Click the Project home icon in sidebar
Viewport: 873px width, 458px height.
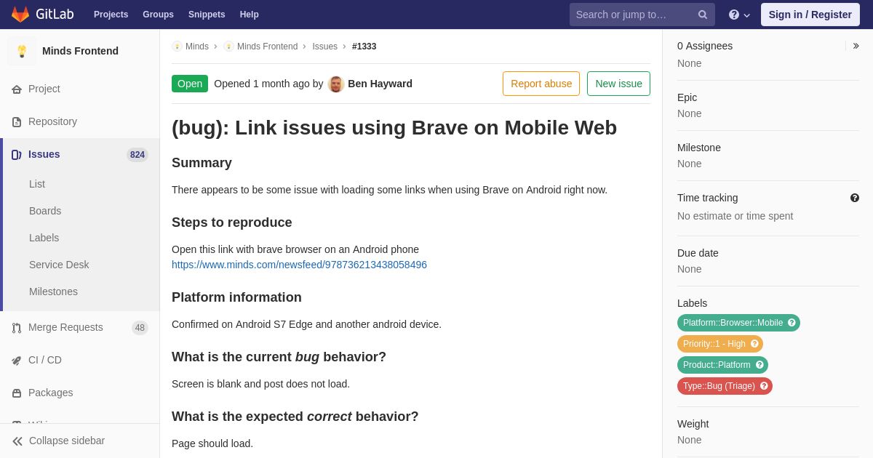coord(17,89)
